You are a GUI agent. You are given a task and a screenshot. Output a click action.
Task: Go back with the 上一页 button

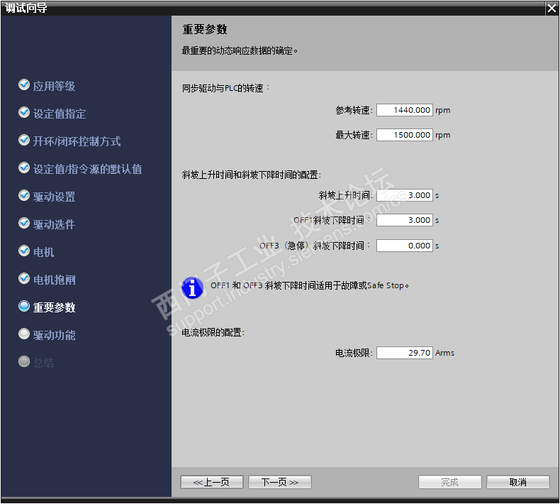click(212, 482)
